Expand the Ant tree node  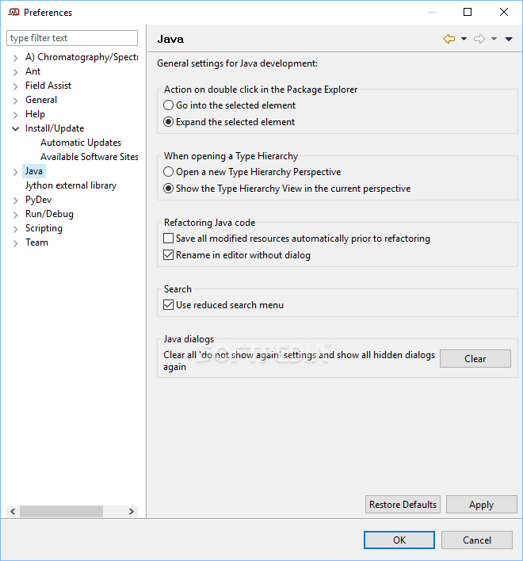(15, 72)
